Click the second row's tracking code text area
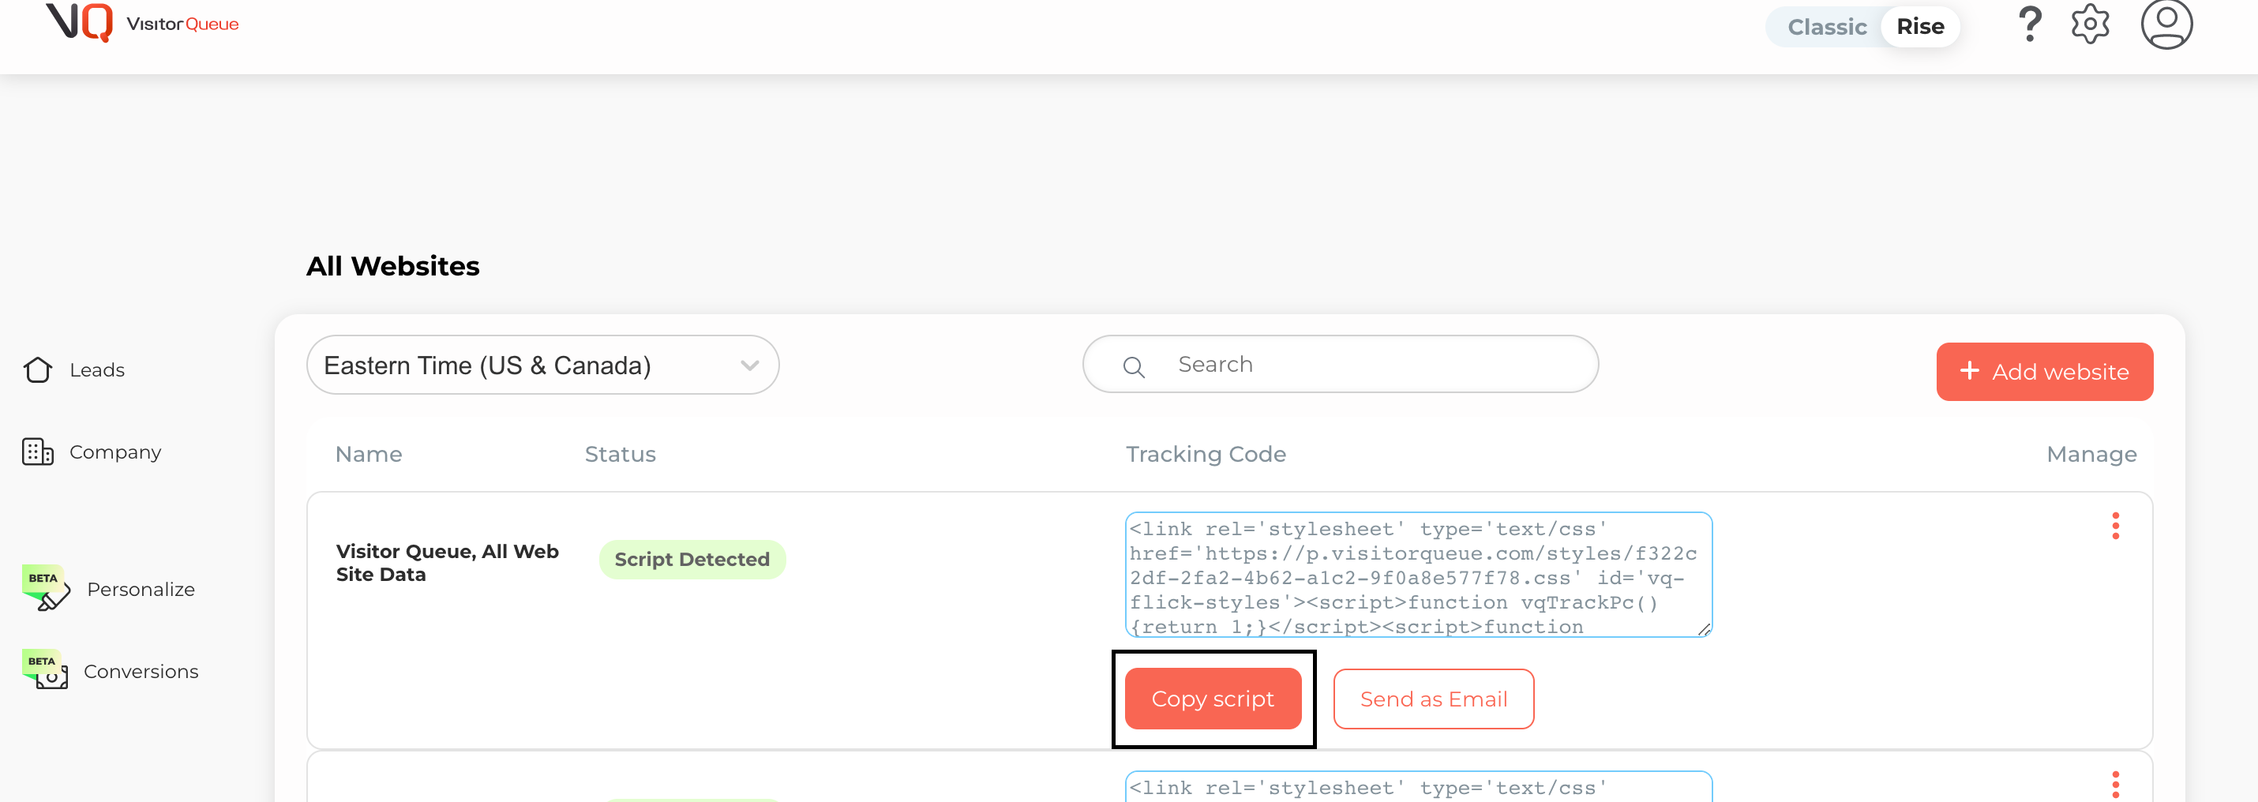The width and height of the screenshot is (2258, 802). coord(1418,787)
